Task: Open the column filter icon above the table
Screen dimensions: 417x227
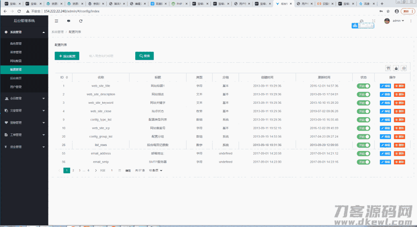Action: tap(388, 68)
